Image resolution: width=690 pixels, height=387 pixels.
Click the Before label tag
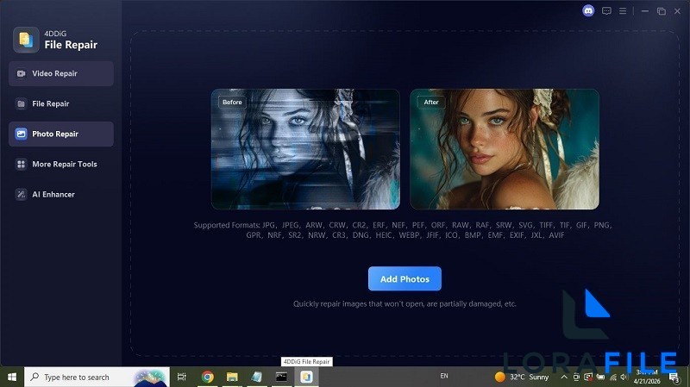[x=232, y=102]
